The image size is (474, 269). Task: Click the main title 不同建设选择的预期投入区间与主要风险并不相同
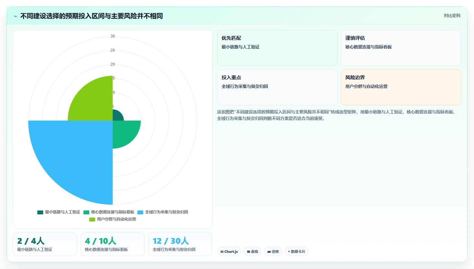91,16
